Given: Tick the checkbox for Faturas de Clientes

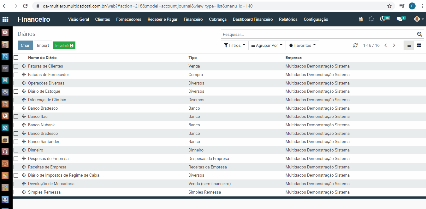Looking at the screenshot, I should (16, 66).
